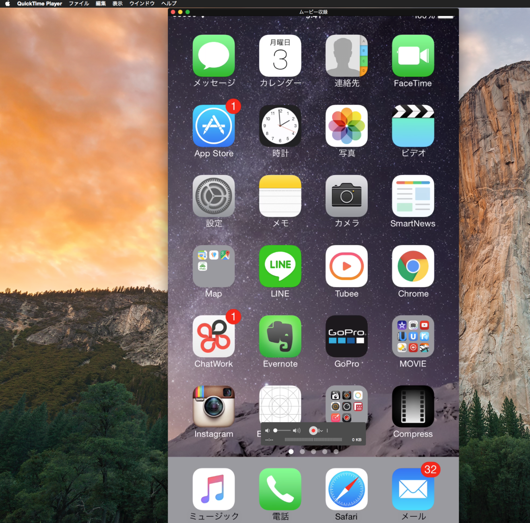
Task: Start recording with the red record button
Action: pos(313,431)
